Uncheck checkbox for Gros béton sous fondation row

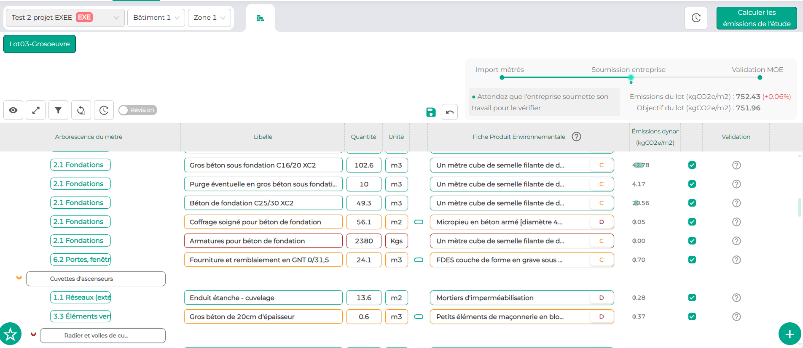tap(692, 165)
